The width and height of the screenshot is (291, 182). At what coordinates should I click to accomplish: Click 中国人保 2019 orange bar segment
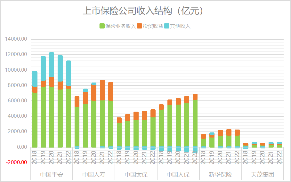170,102
